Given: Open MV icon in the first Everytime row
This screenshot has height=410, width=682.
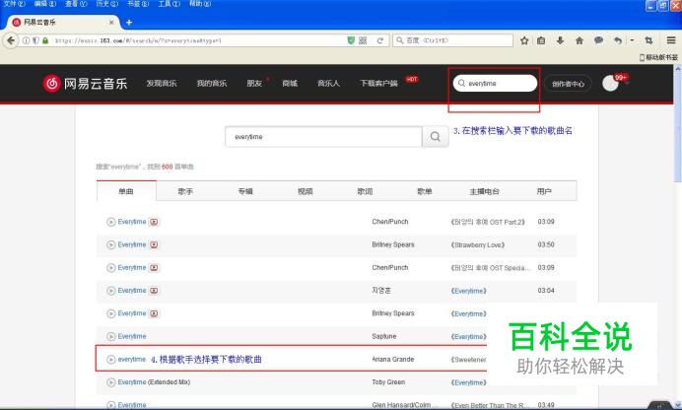Looking at the screenshot, I should [154, 222].
